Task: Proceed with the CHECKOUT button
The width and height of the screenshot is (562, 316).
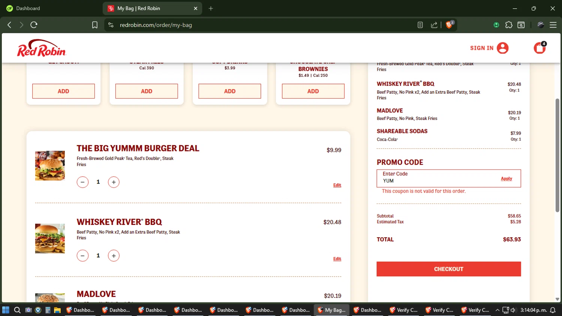Action: tap(448, 269)
